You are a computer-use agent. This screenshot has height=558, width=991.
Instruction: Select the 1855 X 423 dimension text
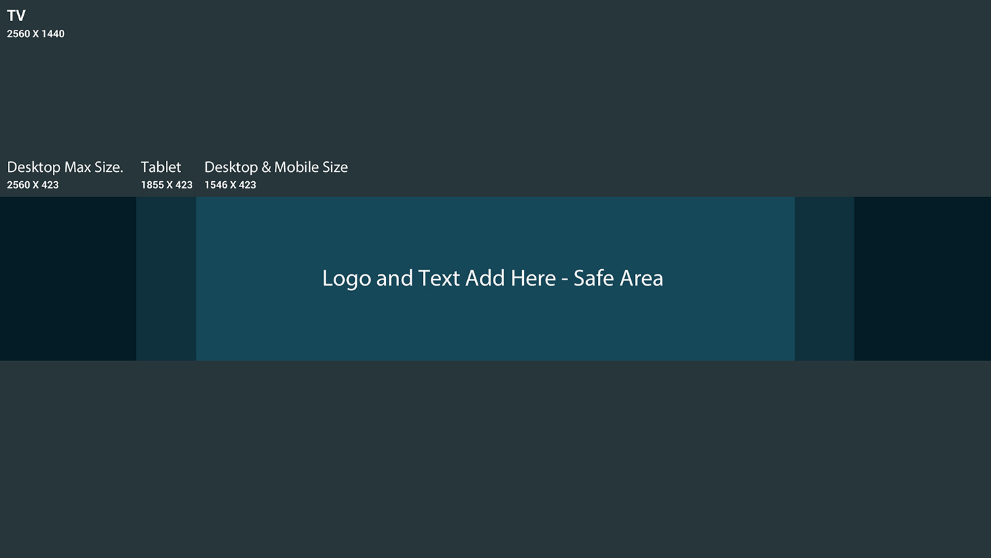[166, 185]
